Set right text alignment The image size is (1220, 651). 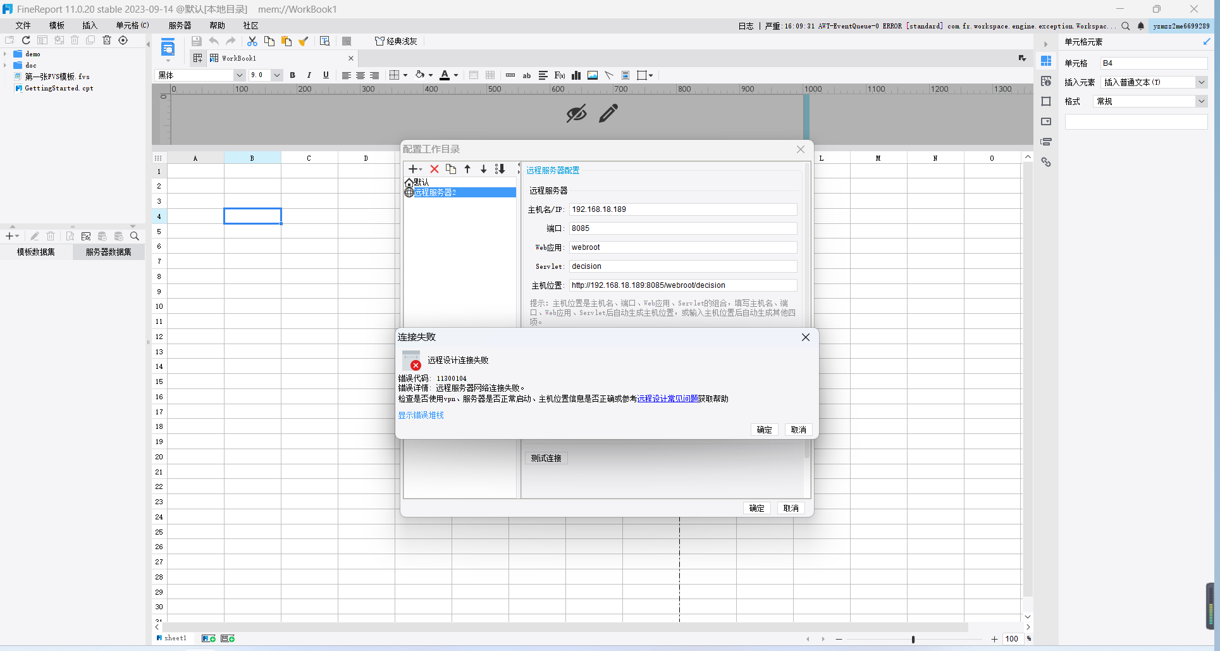pos(374,75)
